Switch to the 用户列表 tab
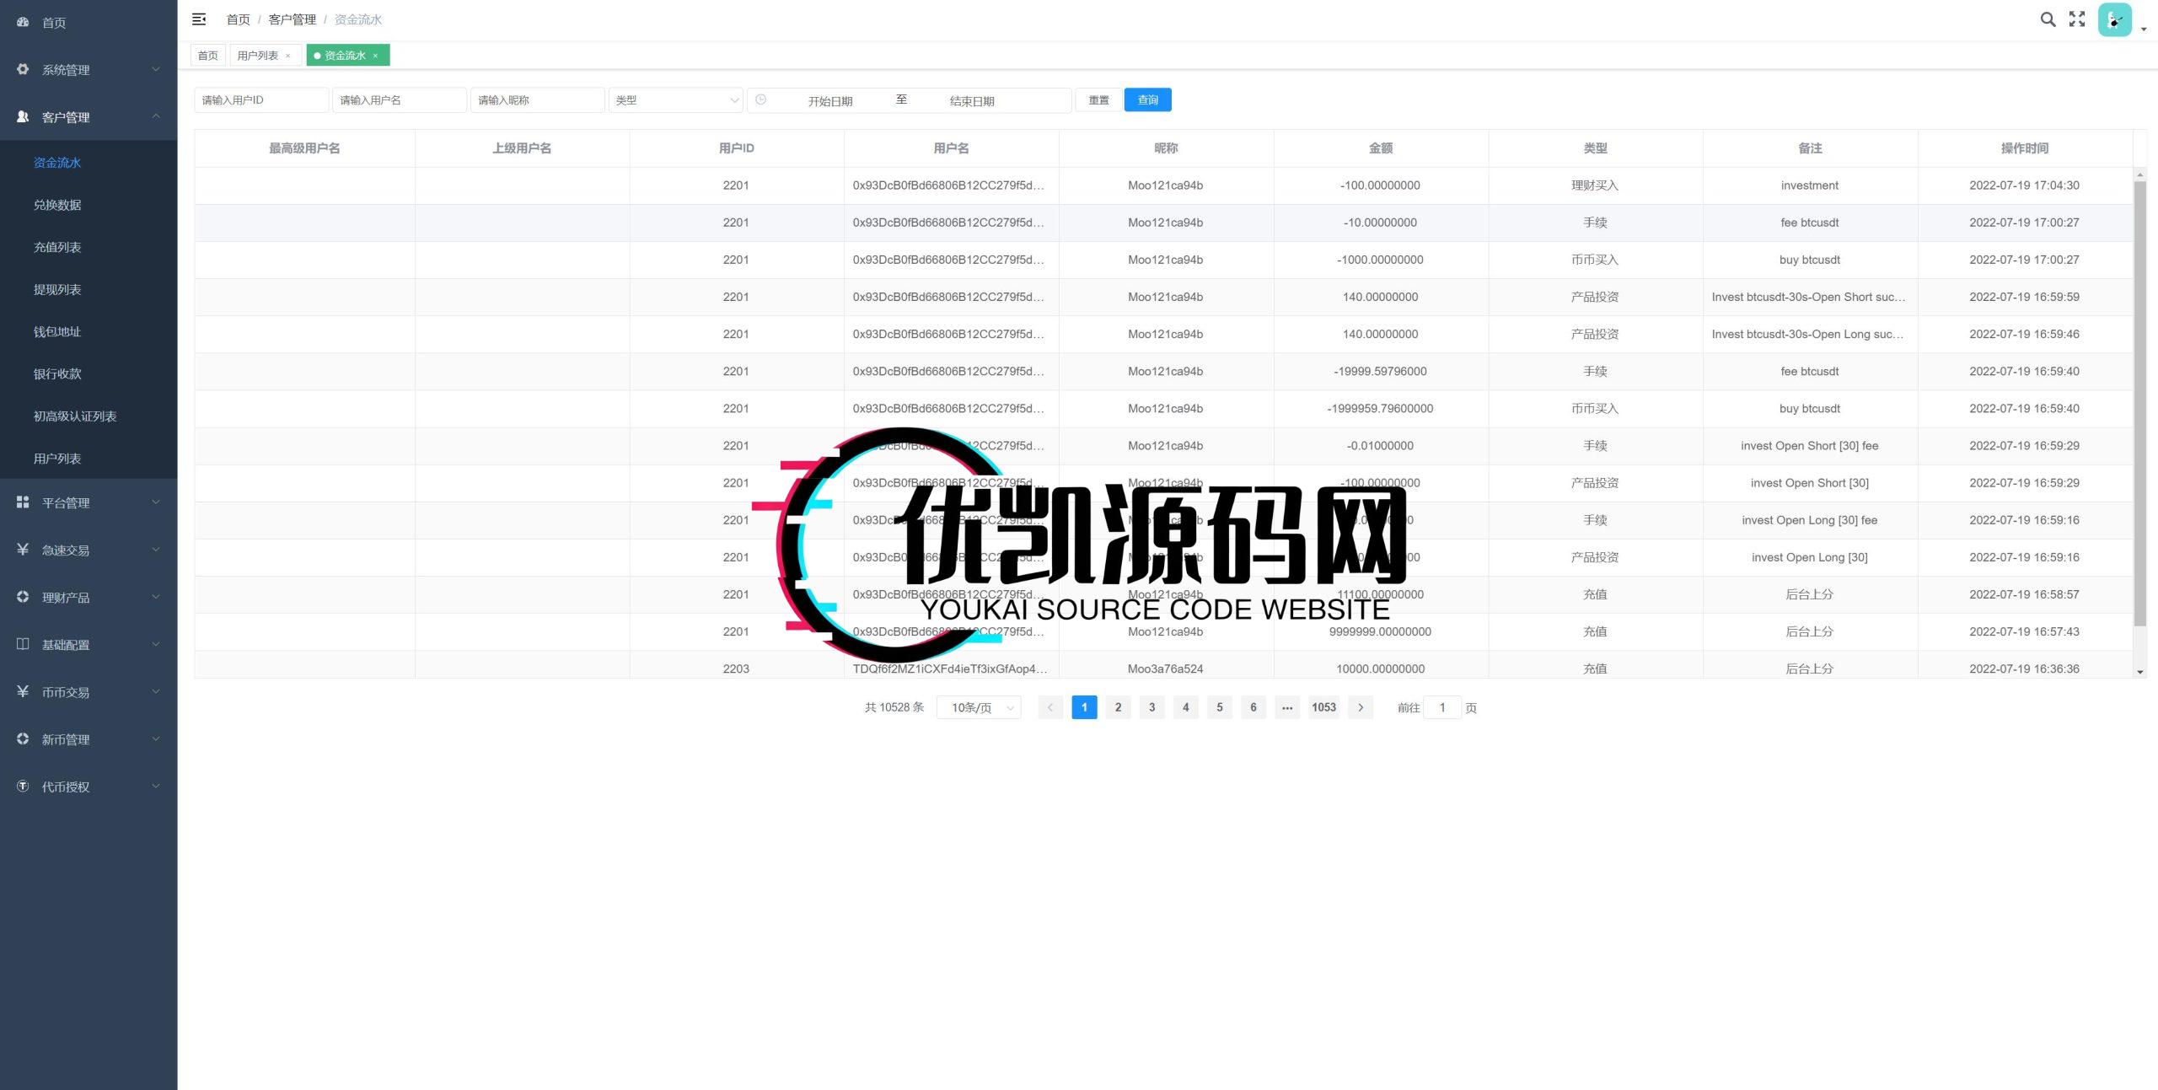2158x1090 pixels. (259, 55)
